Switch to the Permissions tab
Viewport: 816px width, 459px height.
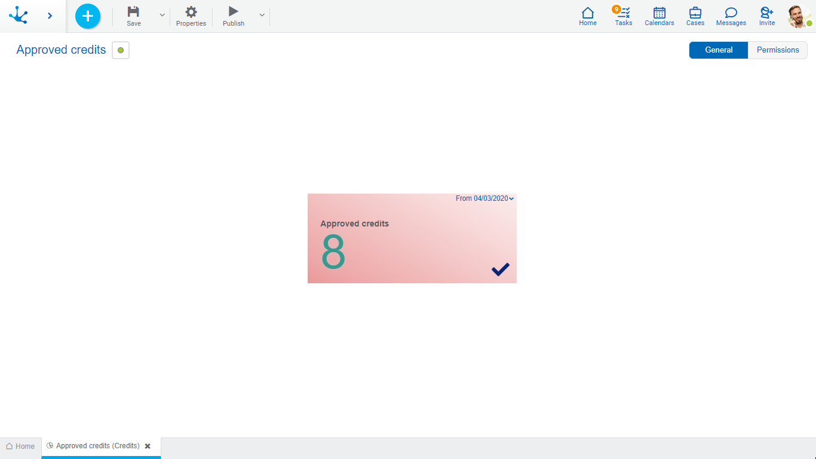coord(777,50)
